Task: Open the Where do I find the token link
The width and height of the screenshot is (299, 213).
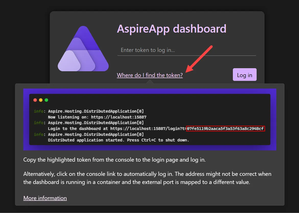Action: (150, 75)
